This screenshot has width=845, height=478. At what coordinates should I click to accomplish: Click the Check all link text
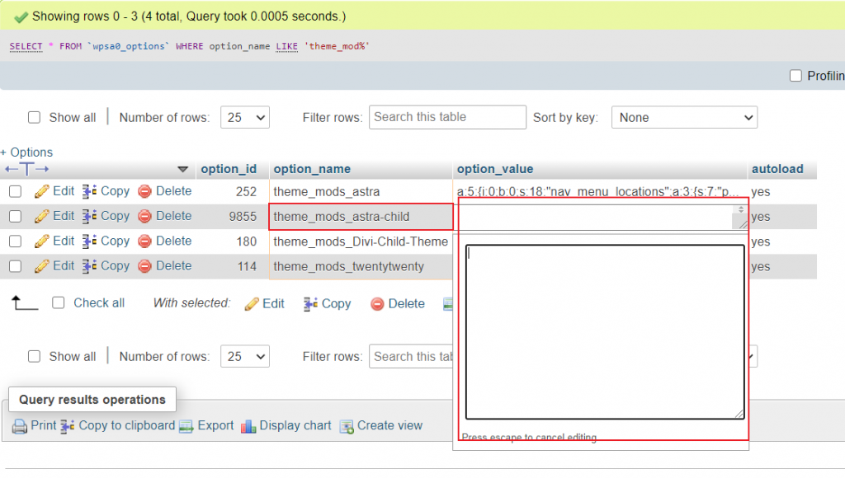coord(99,303)
